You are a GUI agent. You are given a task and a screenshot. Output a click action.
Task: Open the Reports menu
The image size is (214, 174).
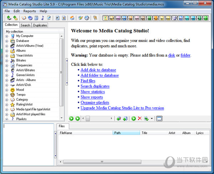click(x=30, y=11)
